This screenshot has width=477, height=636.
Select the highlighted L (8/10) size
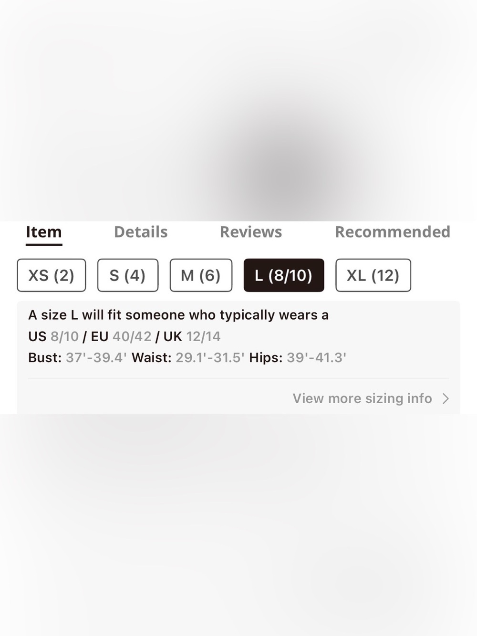(x=284, y=275)
